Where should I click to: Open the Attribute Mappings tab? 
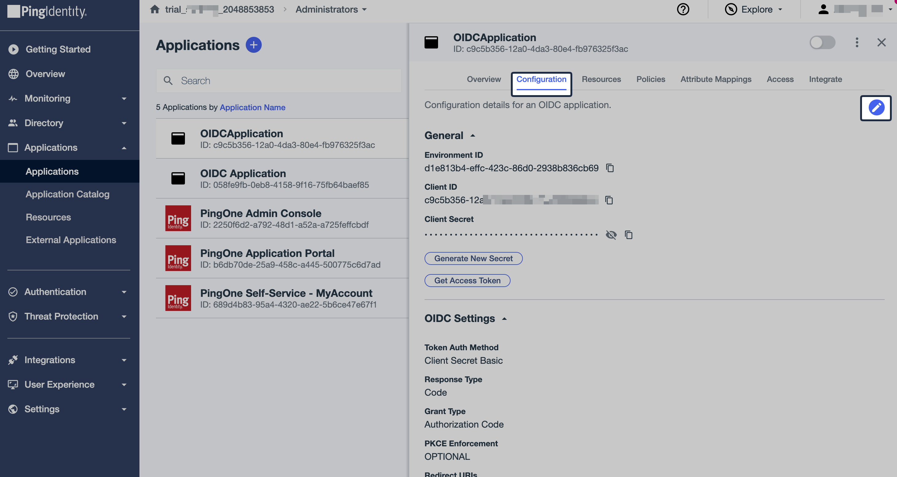pos(716,79)
